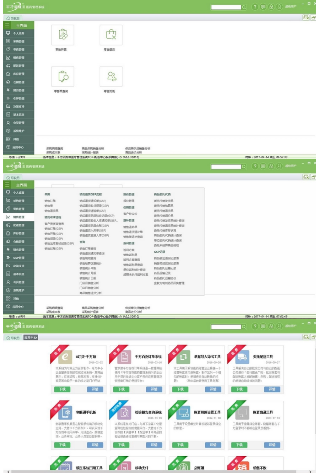Click 配送管理 truck icon in top window sidebar
This screenshot has width=316, height=473.
click(x=8, y=66)
